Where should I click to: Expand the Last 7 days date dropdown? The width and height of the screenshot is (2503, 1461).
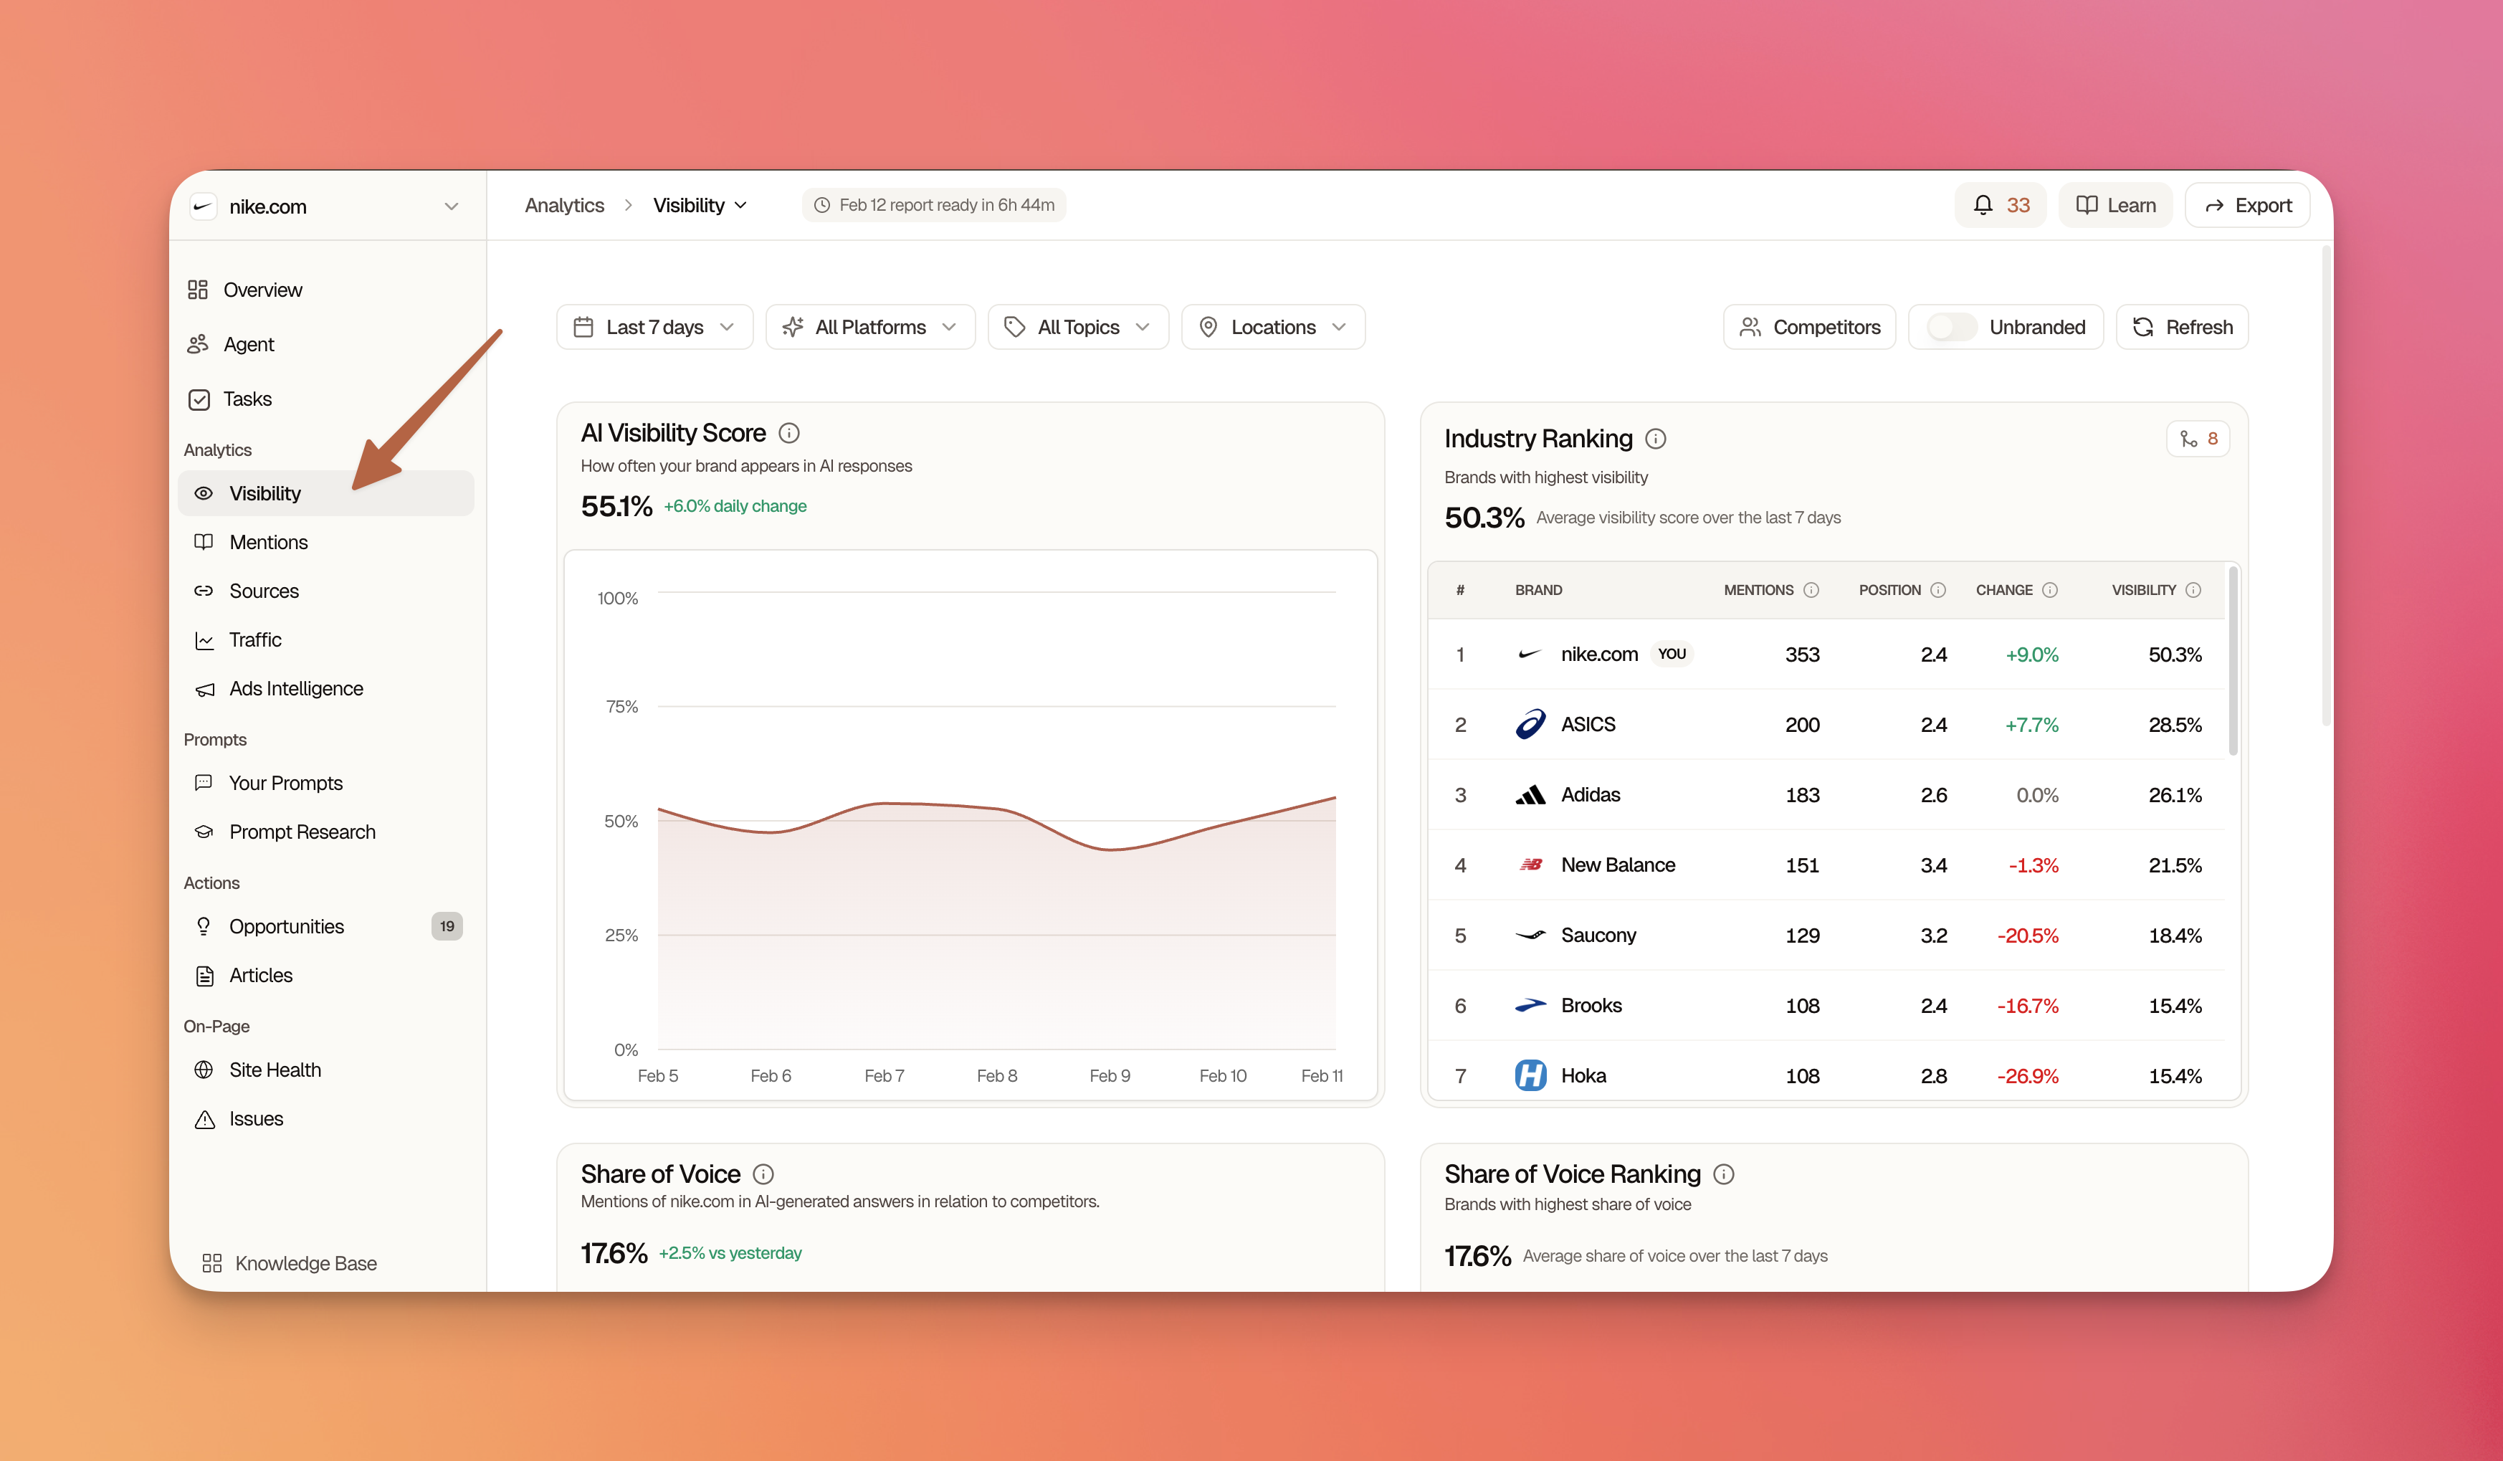[654, 328]
